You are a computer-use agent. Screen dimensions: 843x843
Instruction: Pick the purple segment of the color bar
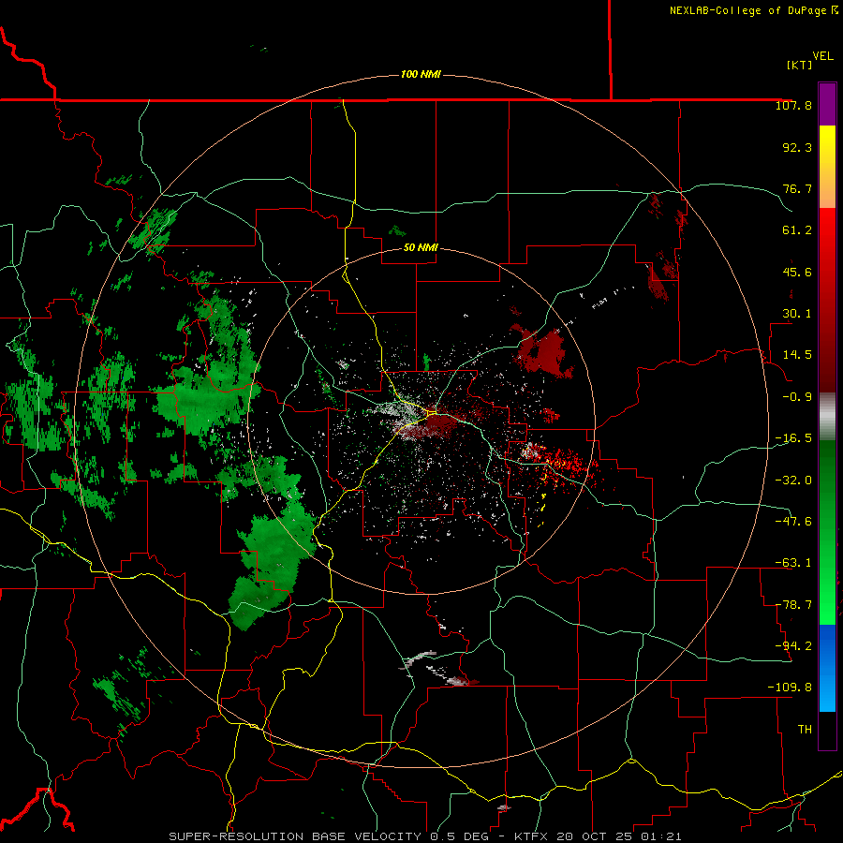[827, 104]
